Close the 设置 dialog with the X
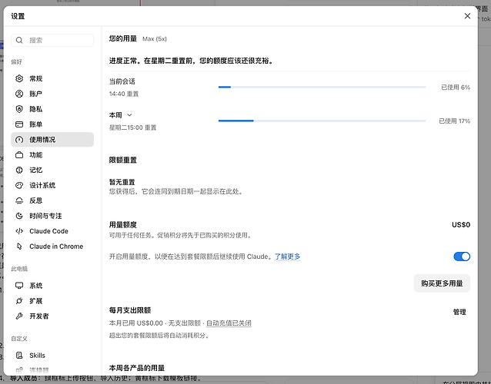This screenshot has width=491, height=384. click(x=467, y=16)
